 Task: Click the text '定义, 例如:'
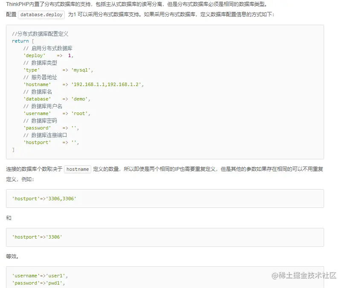(x=20, y=179)
